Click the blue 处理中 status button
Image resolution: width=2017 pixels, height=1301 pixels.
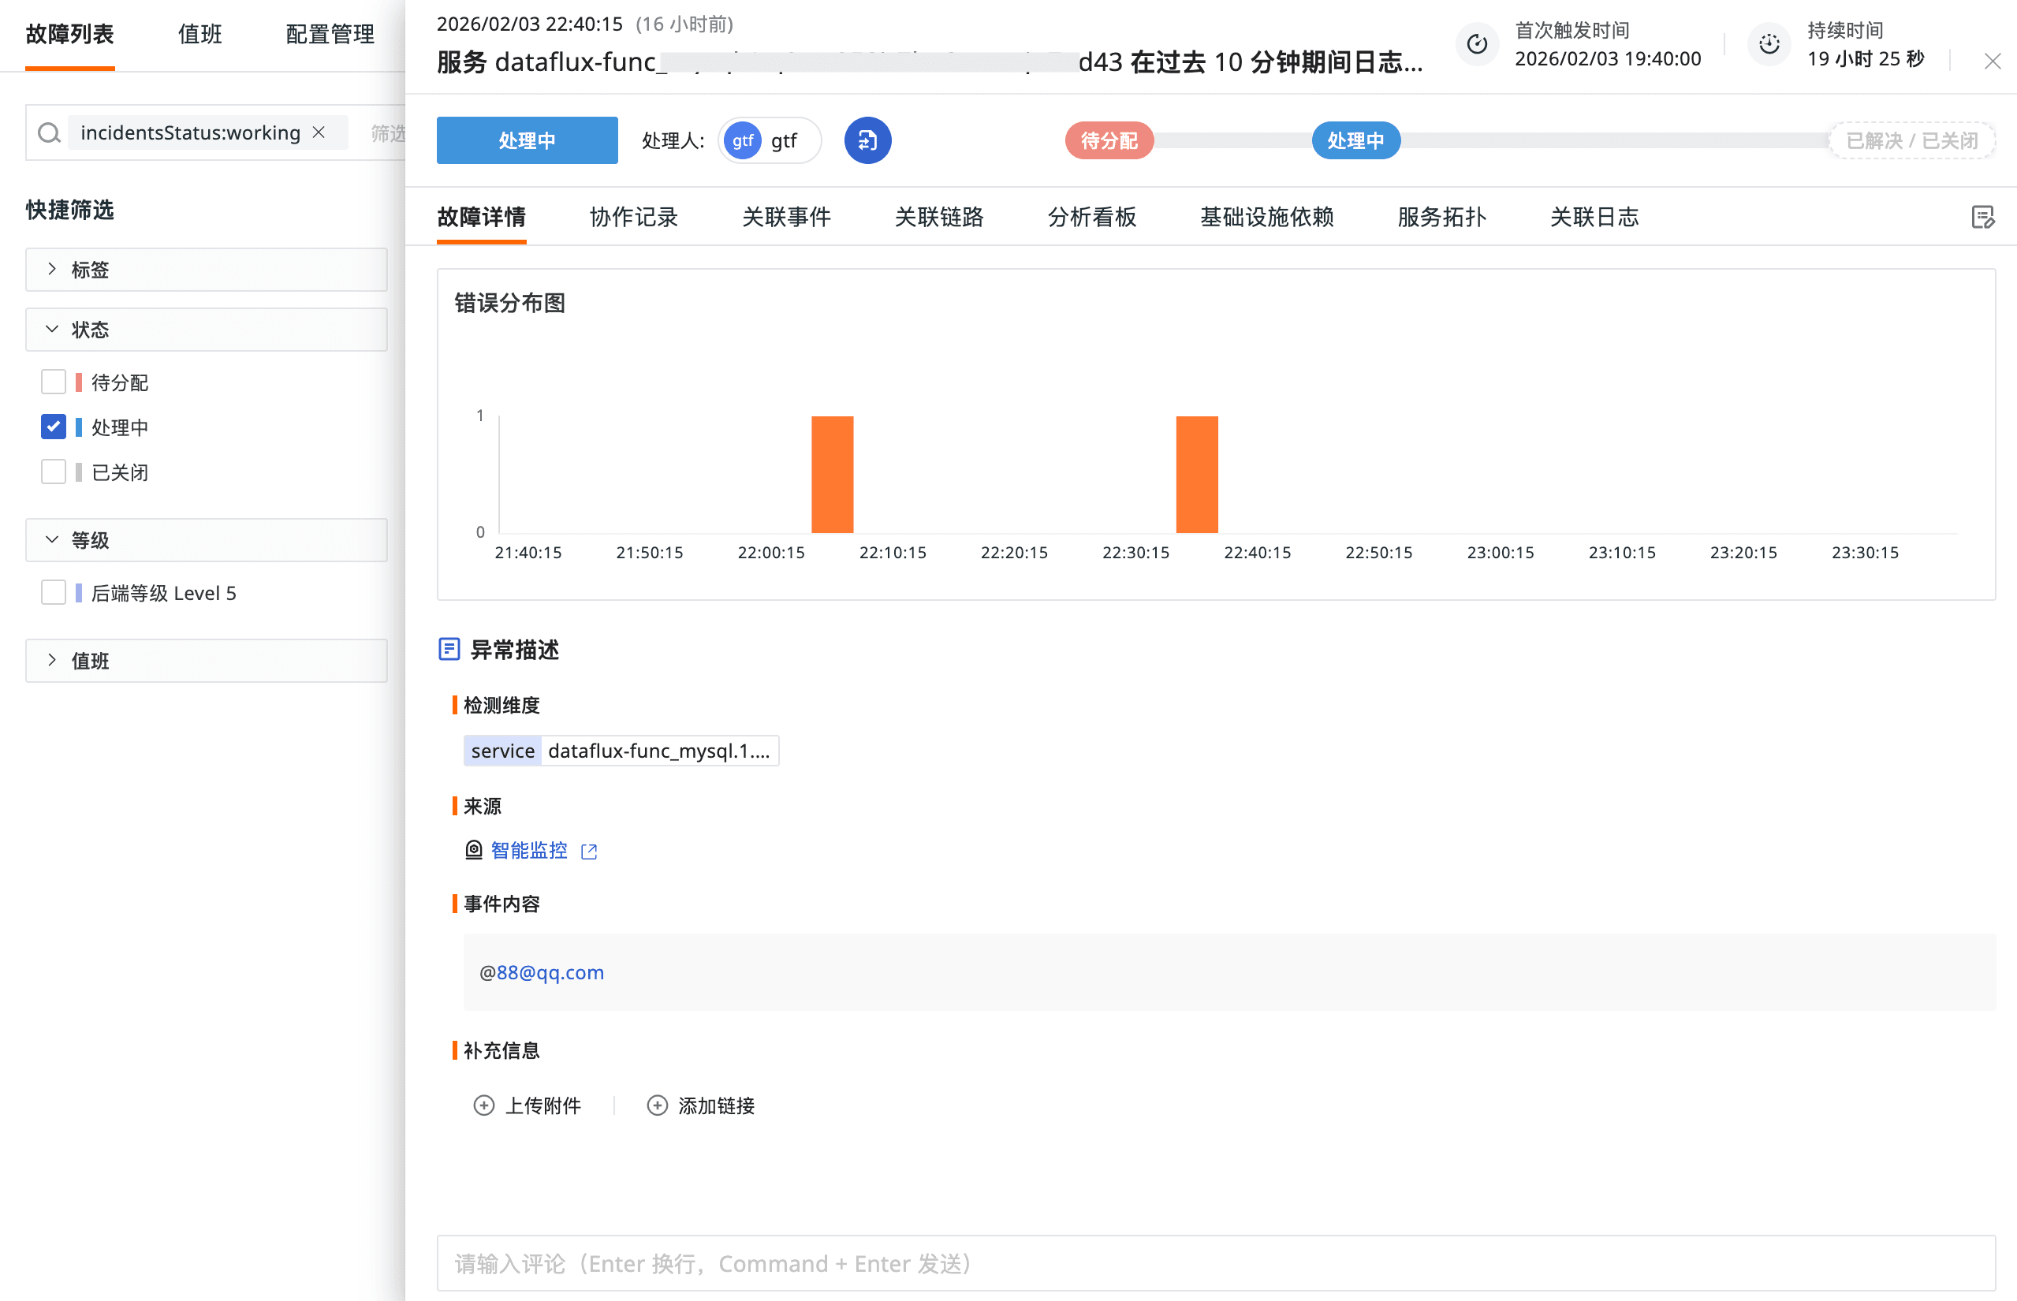point(527,140)
